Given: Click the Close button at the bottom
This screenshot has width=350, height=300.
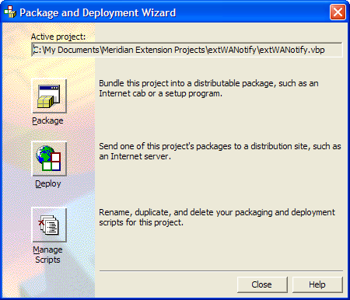Looking at the screenshot, I should (x=262, y=284).
